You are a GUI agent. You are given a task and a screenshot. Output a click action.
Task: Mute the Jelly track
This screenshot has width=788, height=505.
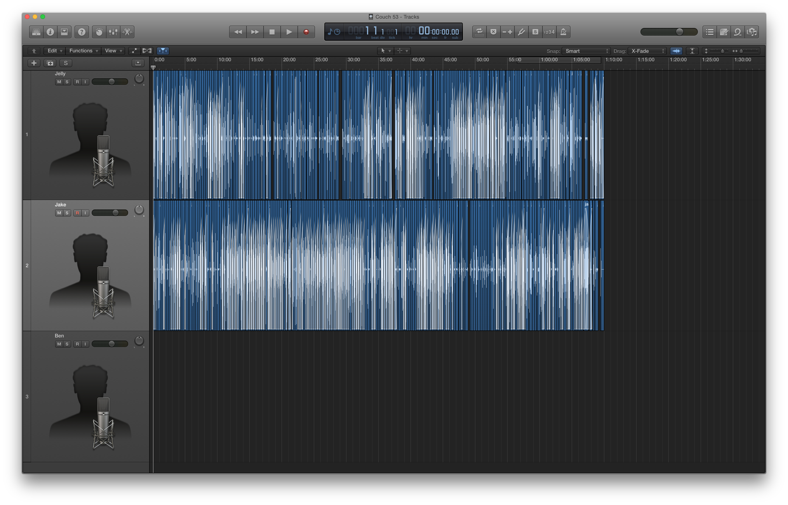coord(59,82)
